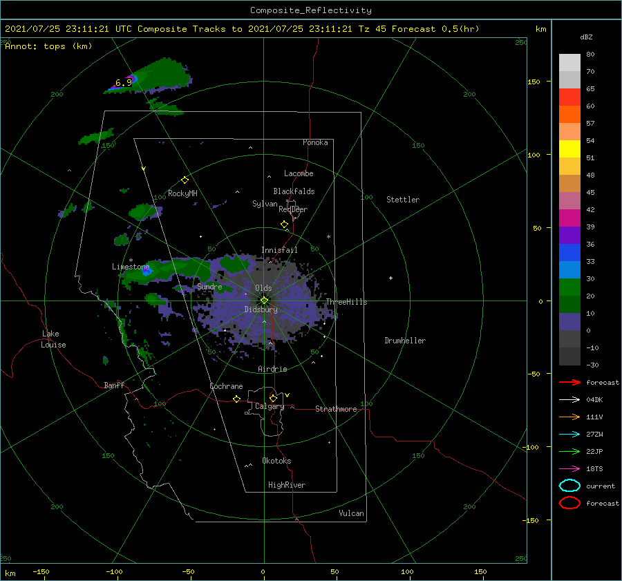The width and height of the screenshot is (622, 581).
Task: Click the red forecast ellipse in legend
Action: pyautogui.click(x=569, y=503)
